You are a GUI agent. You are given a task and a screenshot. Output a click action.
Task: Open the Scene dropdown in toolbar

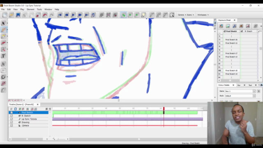190,15
